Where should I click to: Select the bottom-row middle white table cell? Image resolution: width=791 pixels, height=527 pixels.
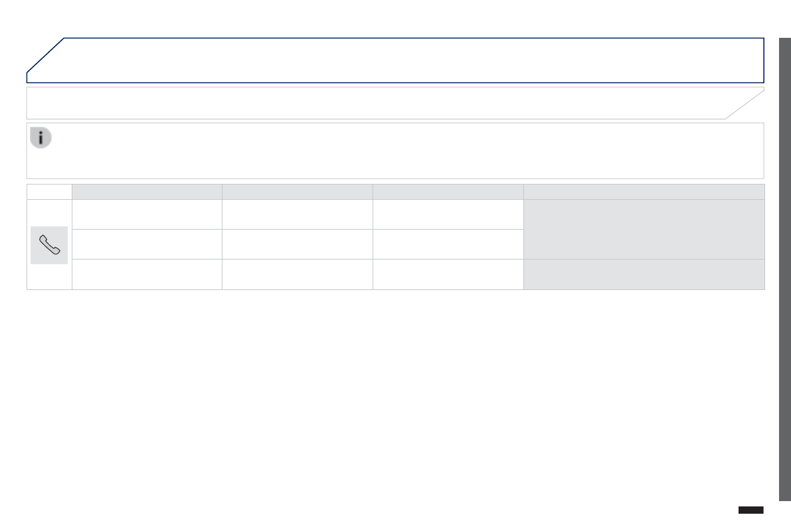pyautogui.click(x=297, y=274)
